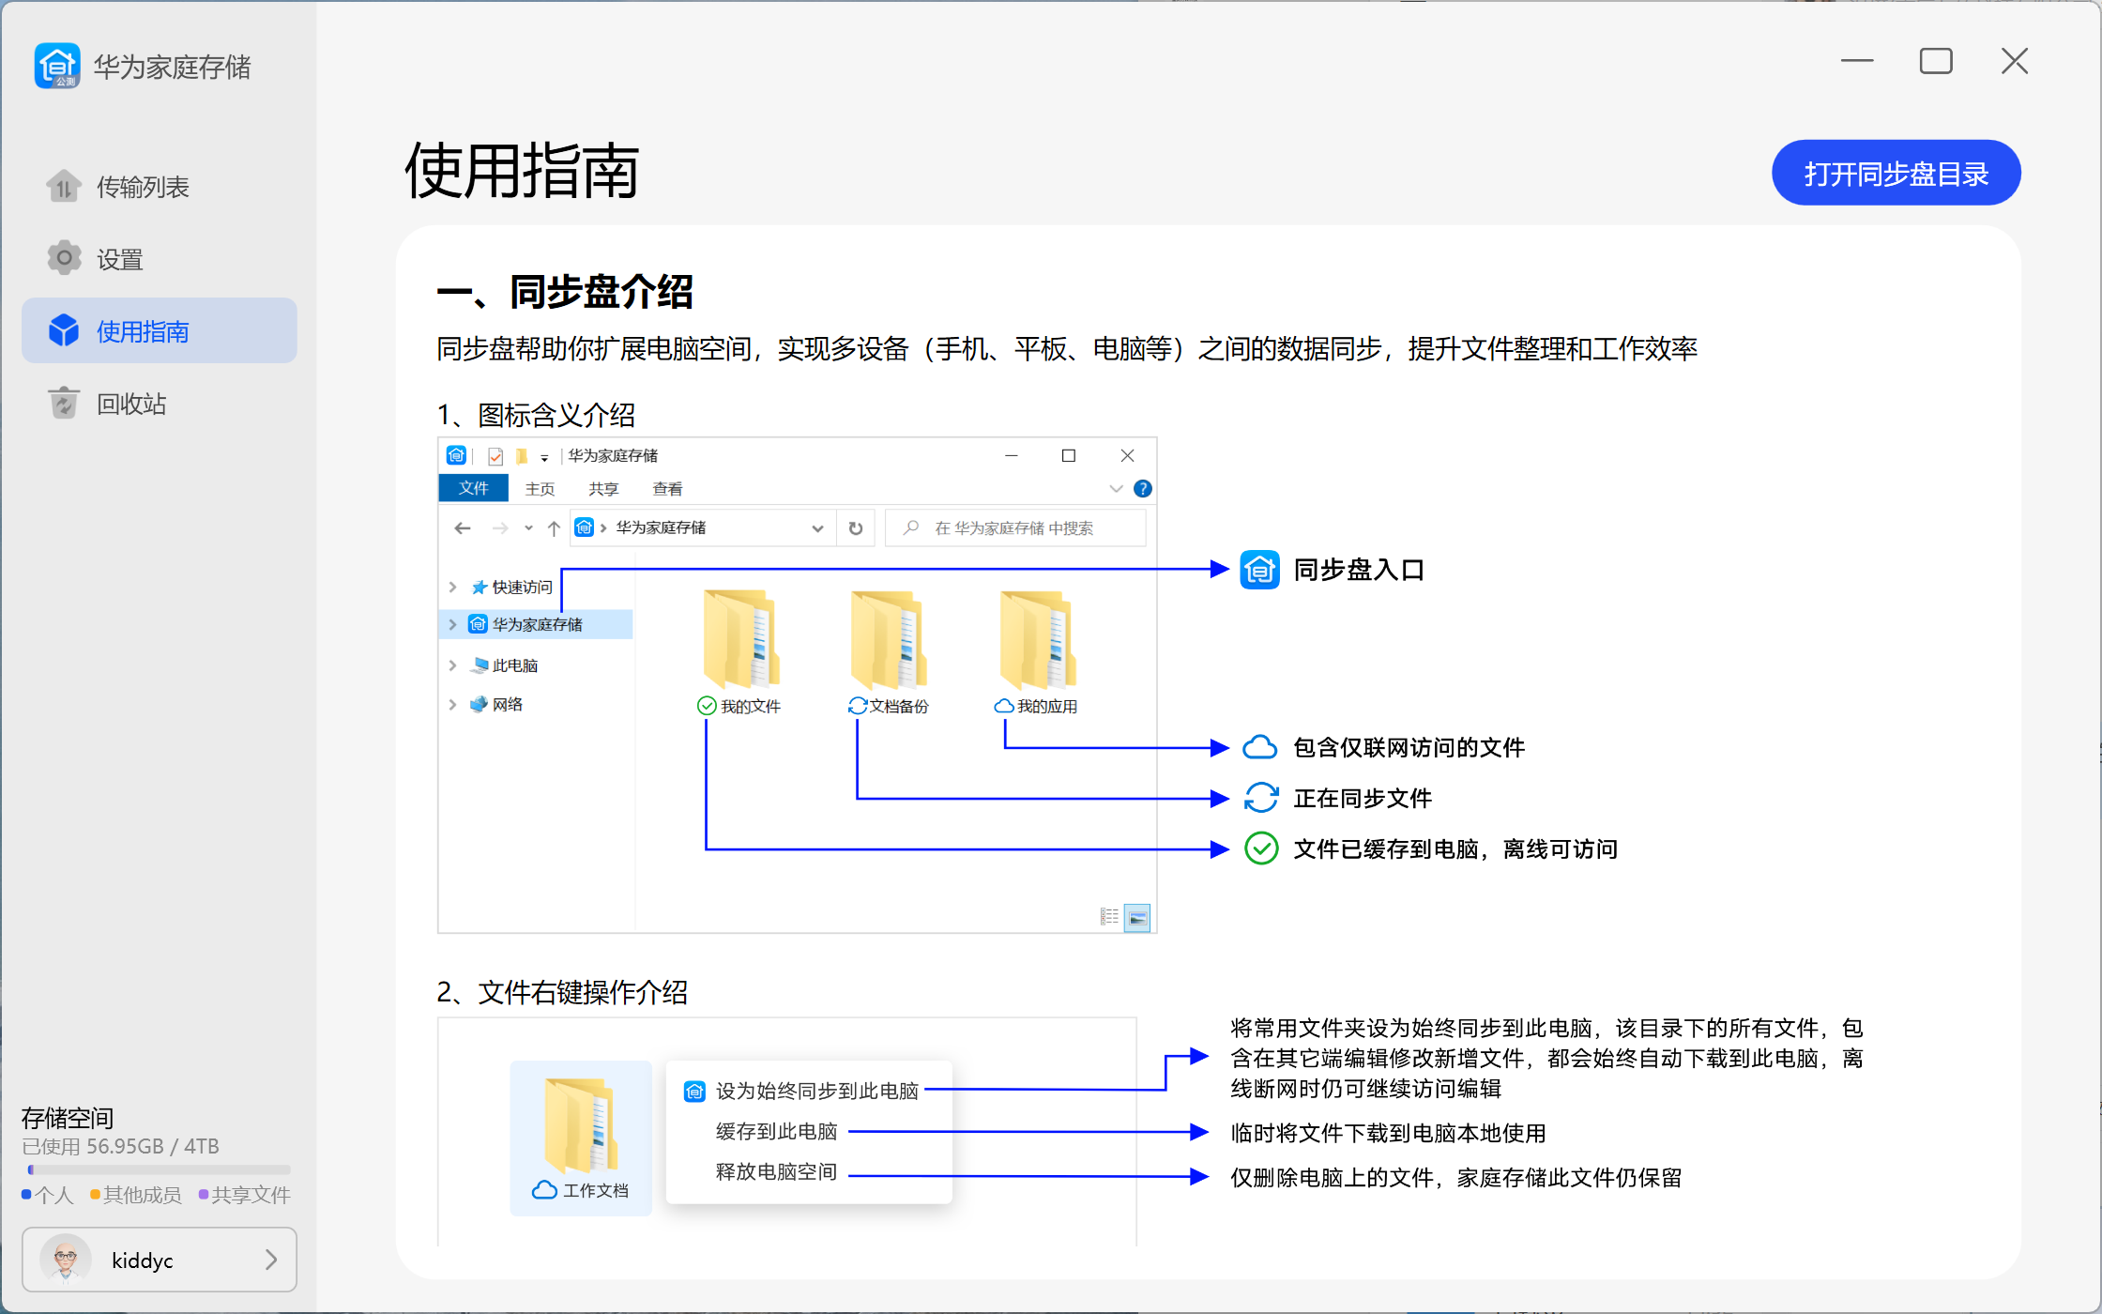Click the 2、文件右键操作介绍 subheading
The height and width of the screenshot is (1314, 2102).
tap(562, 992)
